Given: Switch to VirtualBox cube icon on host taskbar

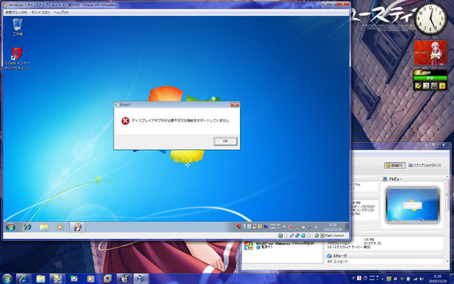Looking at the screenshot, I should 141,279.
